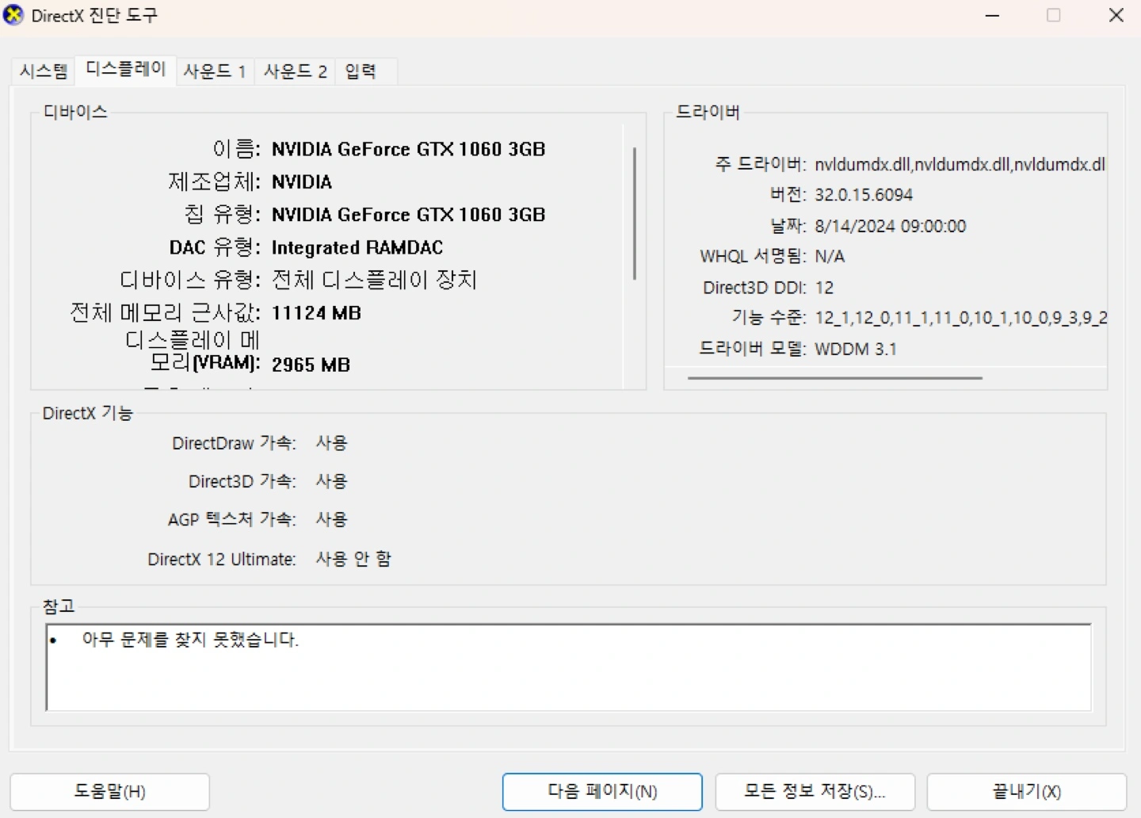Viewport: 1141px width, 818px height.
Task: Open the 사운드 1 tab
Action: pyautogui.click(x=215, y=71)
